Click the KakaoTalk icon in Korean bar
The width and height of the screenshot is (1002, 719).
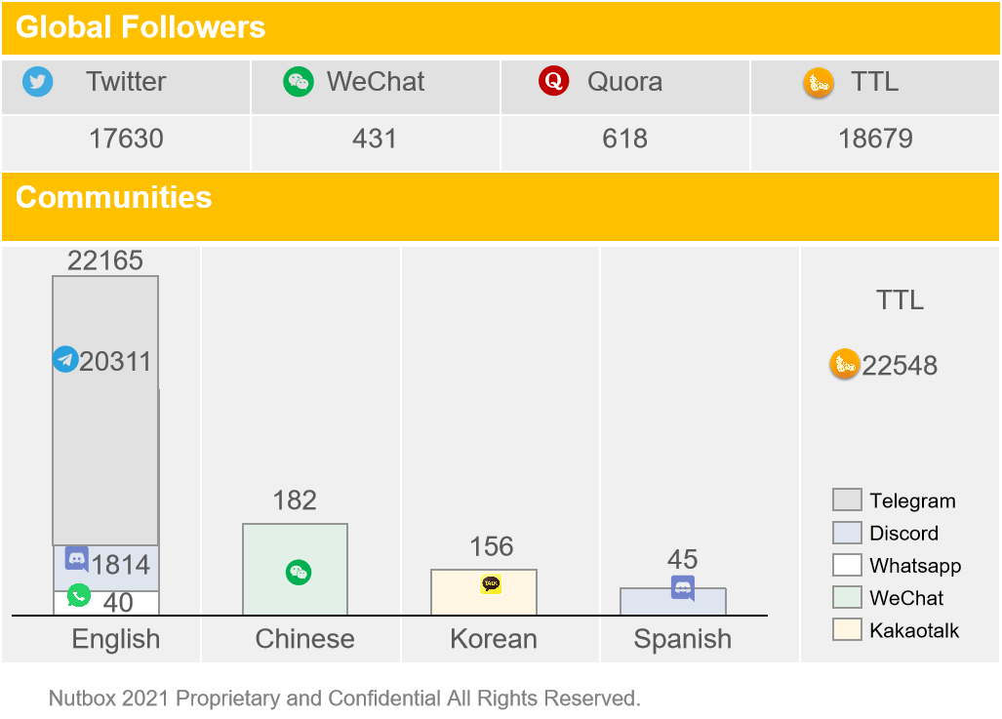[491, 584]
